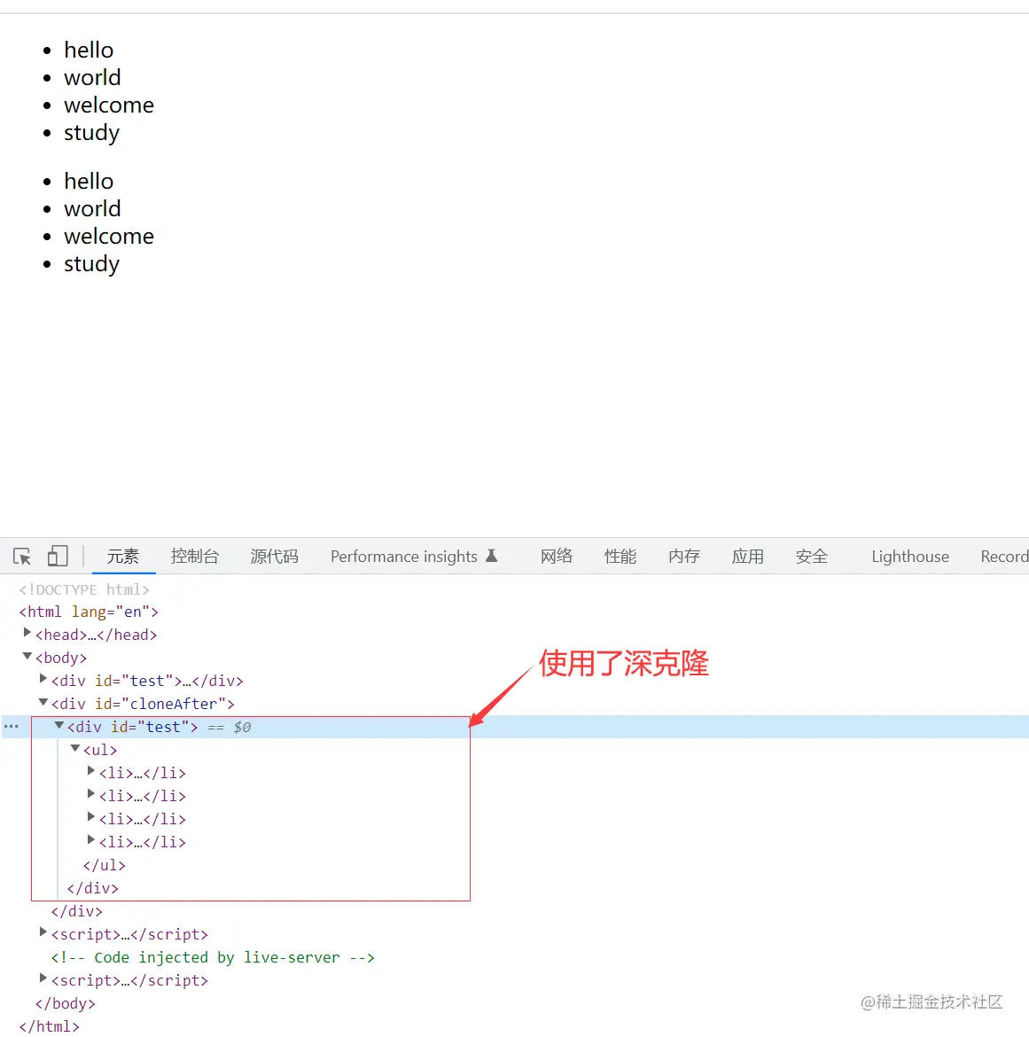Open the Recorder tab

(x=1004, y=557)
